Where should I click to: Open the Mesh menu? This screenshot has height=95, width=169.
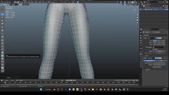point(32,2)
